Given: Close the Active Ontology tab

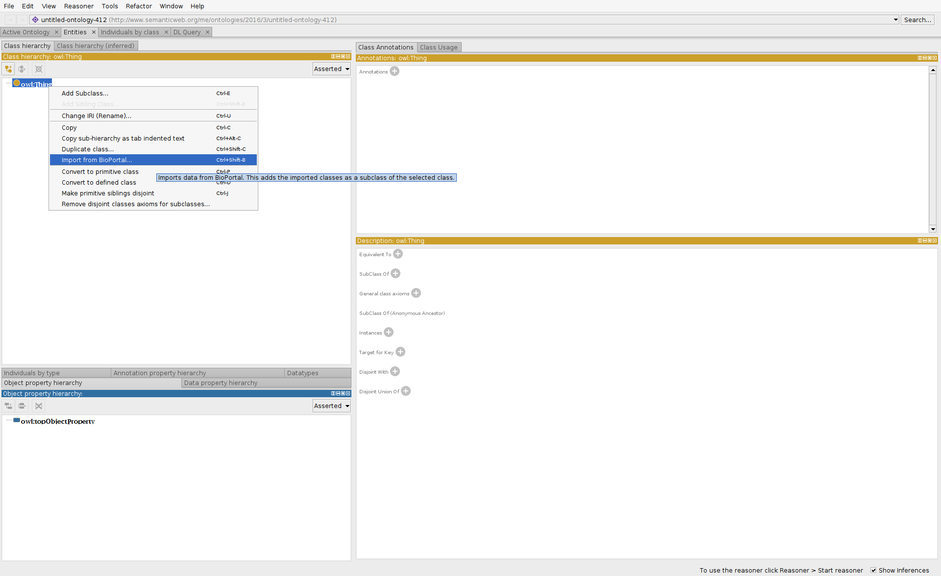Looking at the screenshot, I should click(56, 32).
